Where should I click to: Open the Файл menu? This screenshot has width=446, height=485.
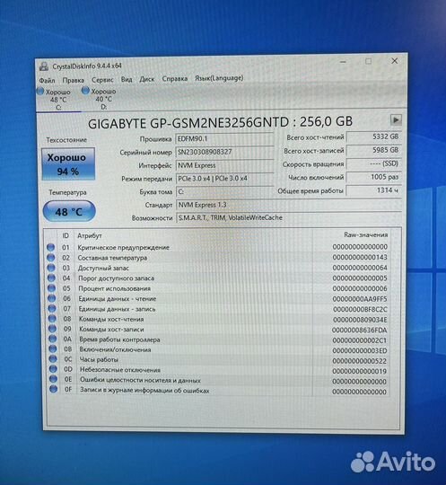[x=47, y=80]
